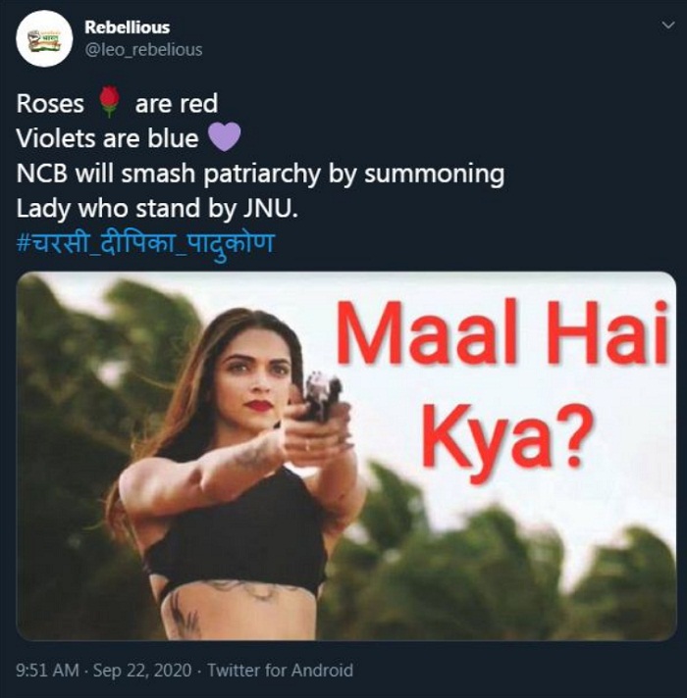Click the Rebellious display name
Screen dimensions: 687x698
(127, 27)
